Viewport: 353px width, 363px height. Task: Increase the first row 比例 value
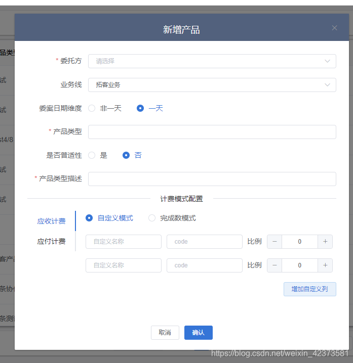tap(325, 242)
